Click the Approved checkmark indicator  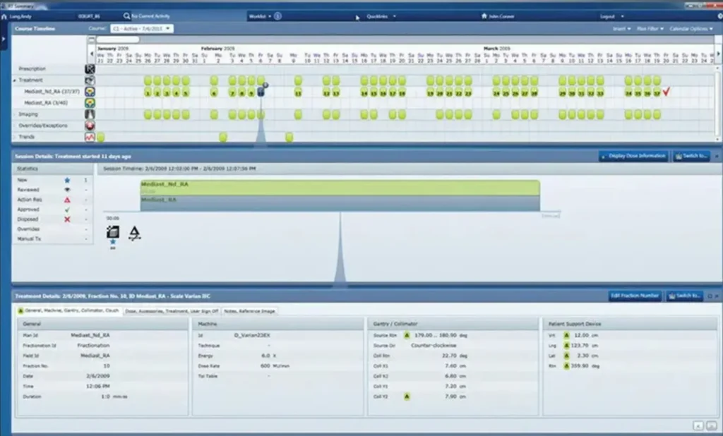point(67,210)
